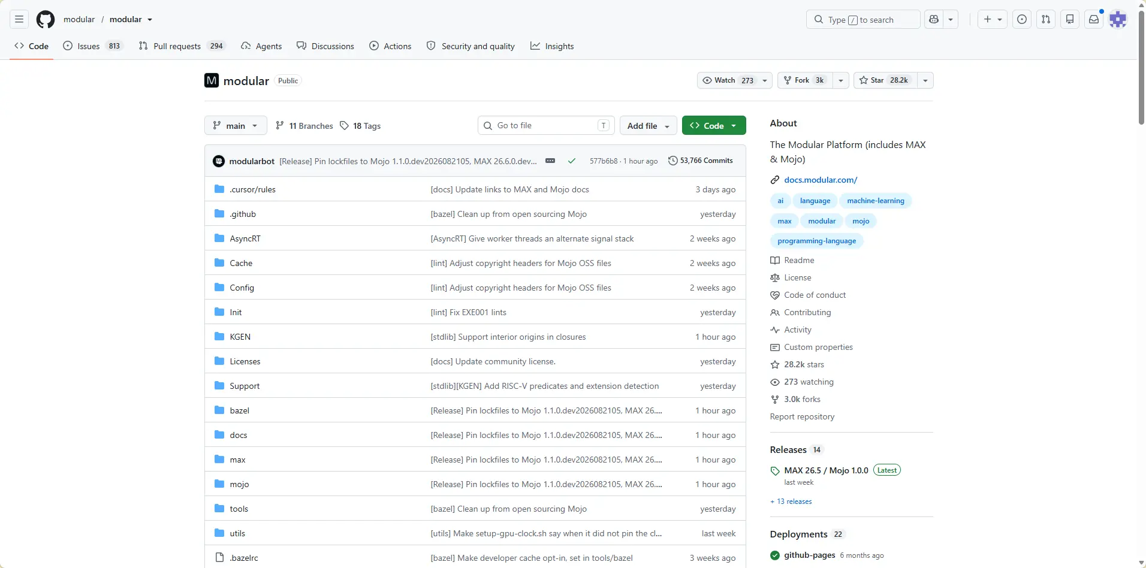Open the Deployments section heading
Viewport: 1146px width, 568px height.
pos(798,534)
